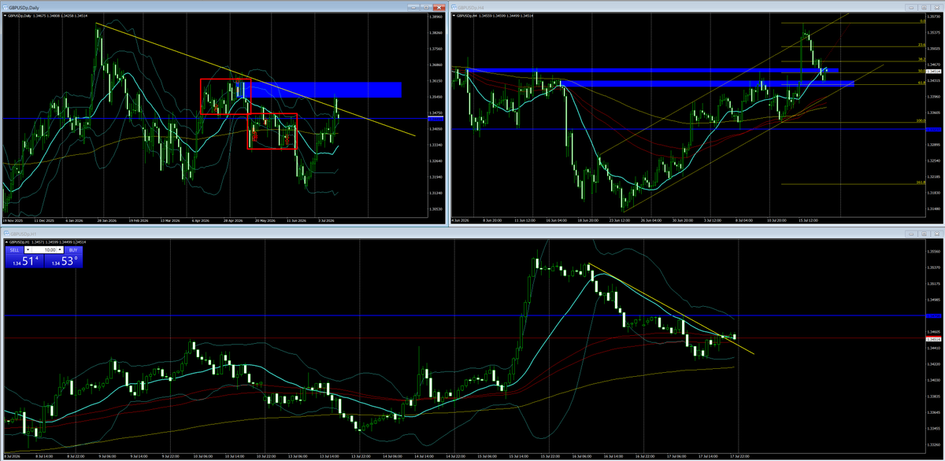The height and width of the screenshot is (461, 945).
Task: Click the SELL button in one-click panel
Action: tap(14, 250)
